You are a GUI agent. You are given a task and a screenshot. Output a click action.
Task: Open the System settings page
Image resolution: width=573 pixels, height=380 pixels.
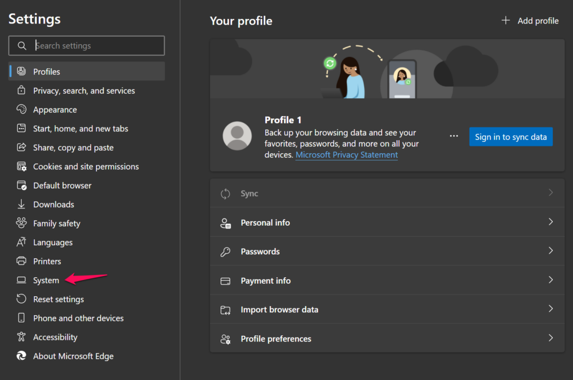click(87, 280)
